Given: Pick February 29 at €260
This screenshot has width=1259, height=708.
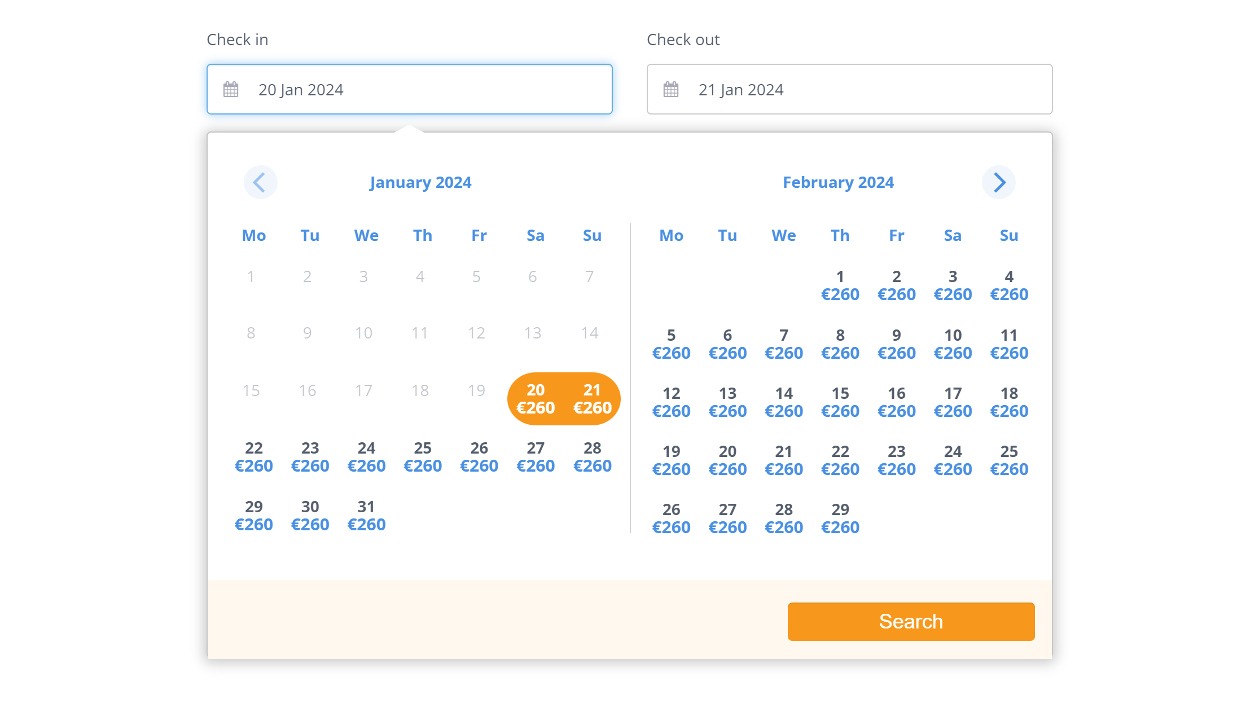Looking at the screenshot, I should point(840,518).
